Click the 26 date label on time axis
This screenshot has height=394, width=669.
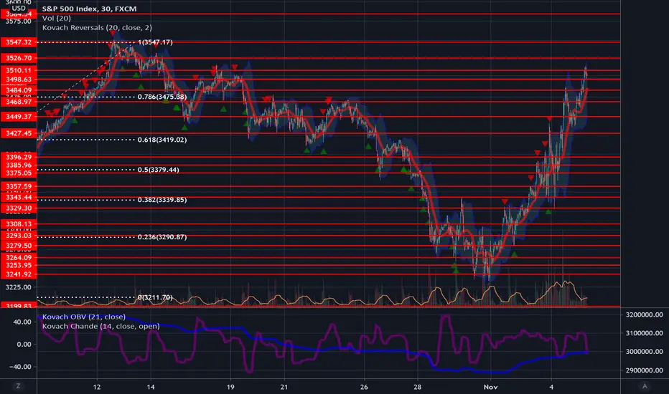(364, 387)
